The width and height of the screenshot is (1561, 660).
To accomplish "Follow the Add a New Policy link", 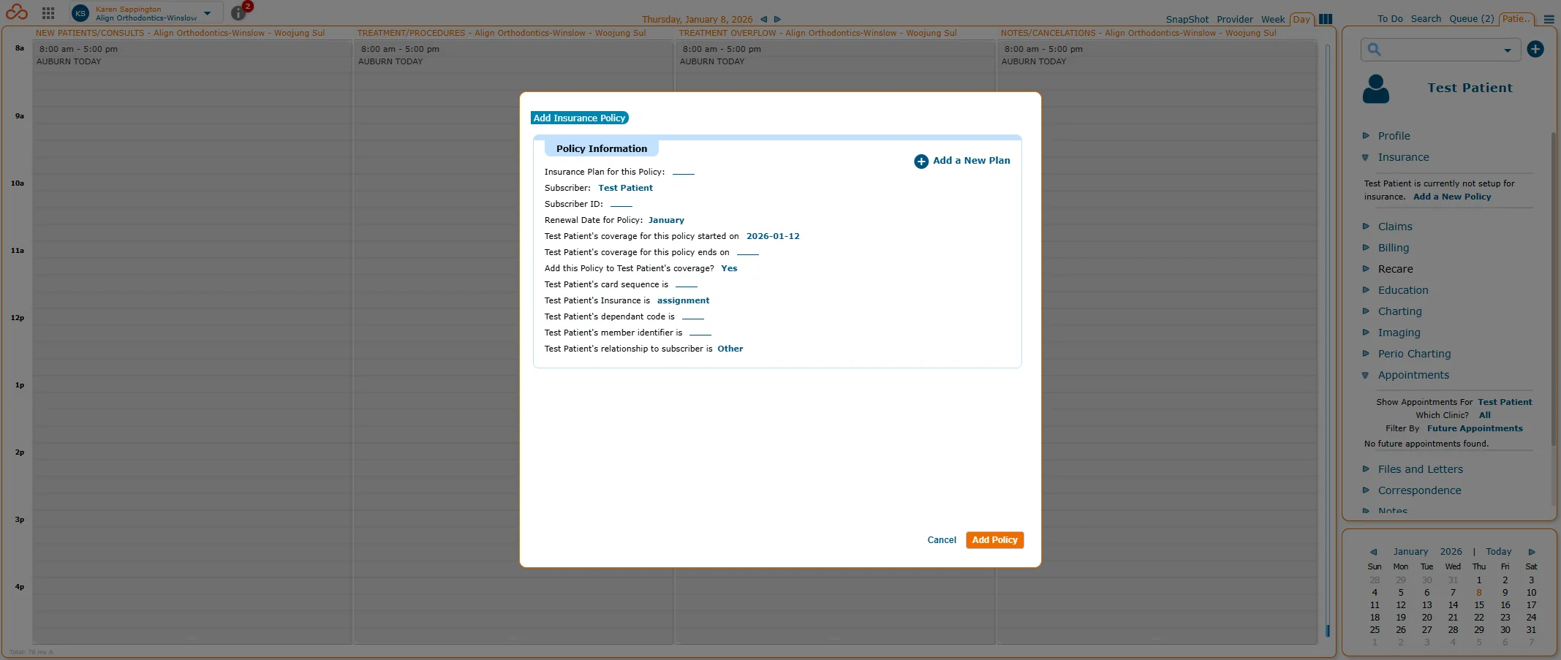I will [1451, 197].
